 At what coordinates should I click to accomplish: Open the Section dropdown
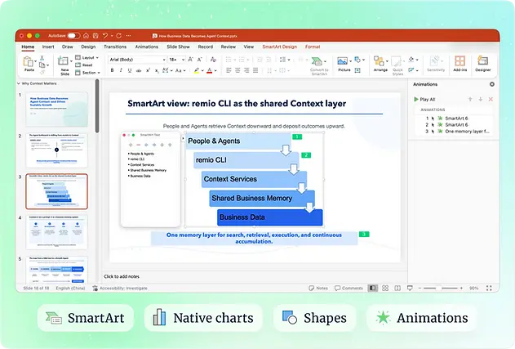click(87, 73)
